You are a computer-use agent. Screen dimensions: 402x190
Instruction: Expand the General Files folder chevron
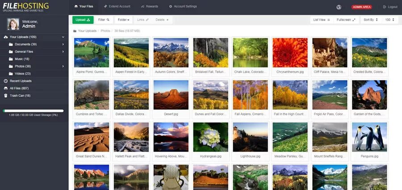pos(63,52)
